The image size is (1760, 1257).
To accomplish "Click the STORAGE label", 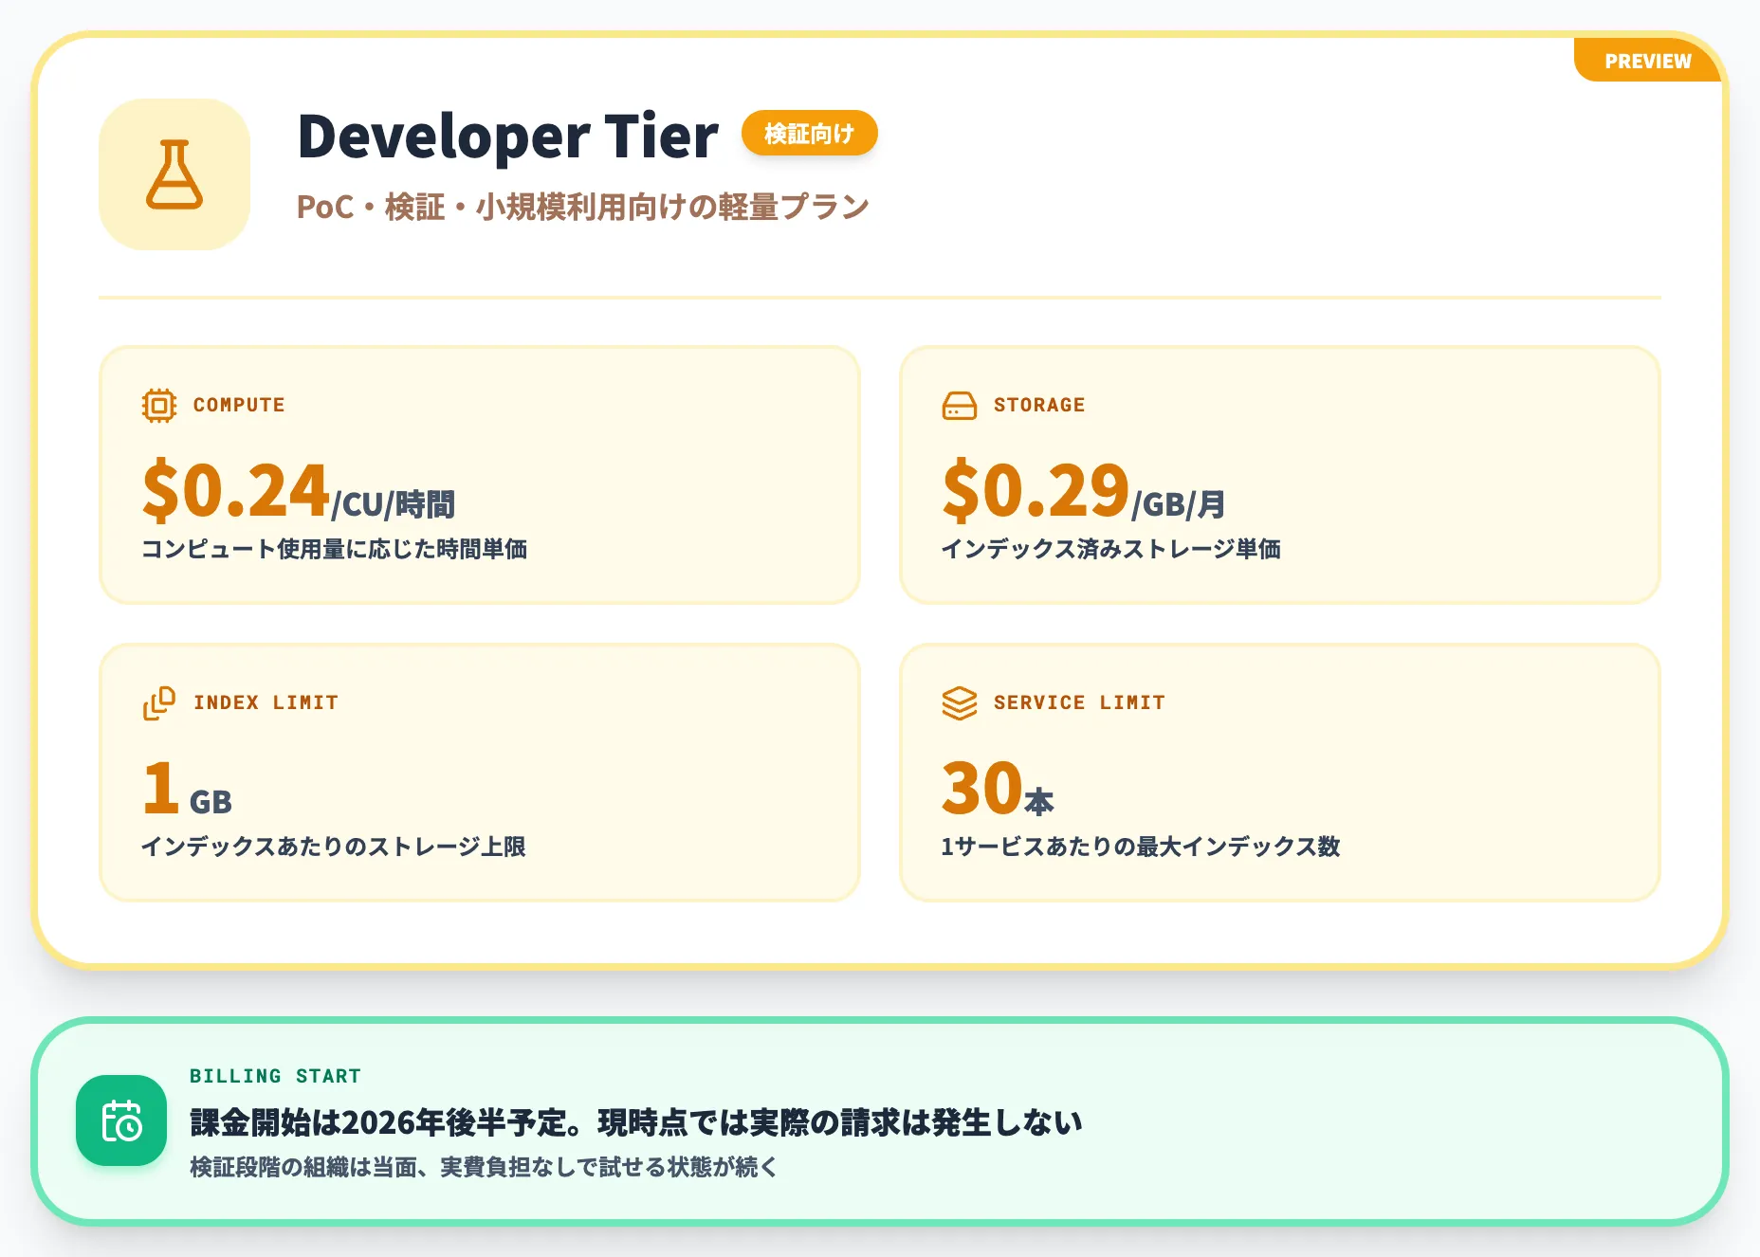I will pos(1039,405).
